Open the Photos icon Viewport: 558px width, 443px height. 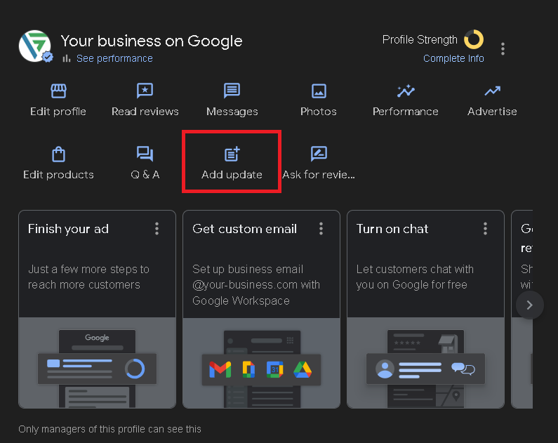coord(319,91)
